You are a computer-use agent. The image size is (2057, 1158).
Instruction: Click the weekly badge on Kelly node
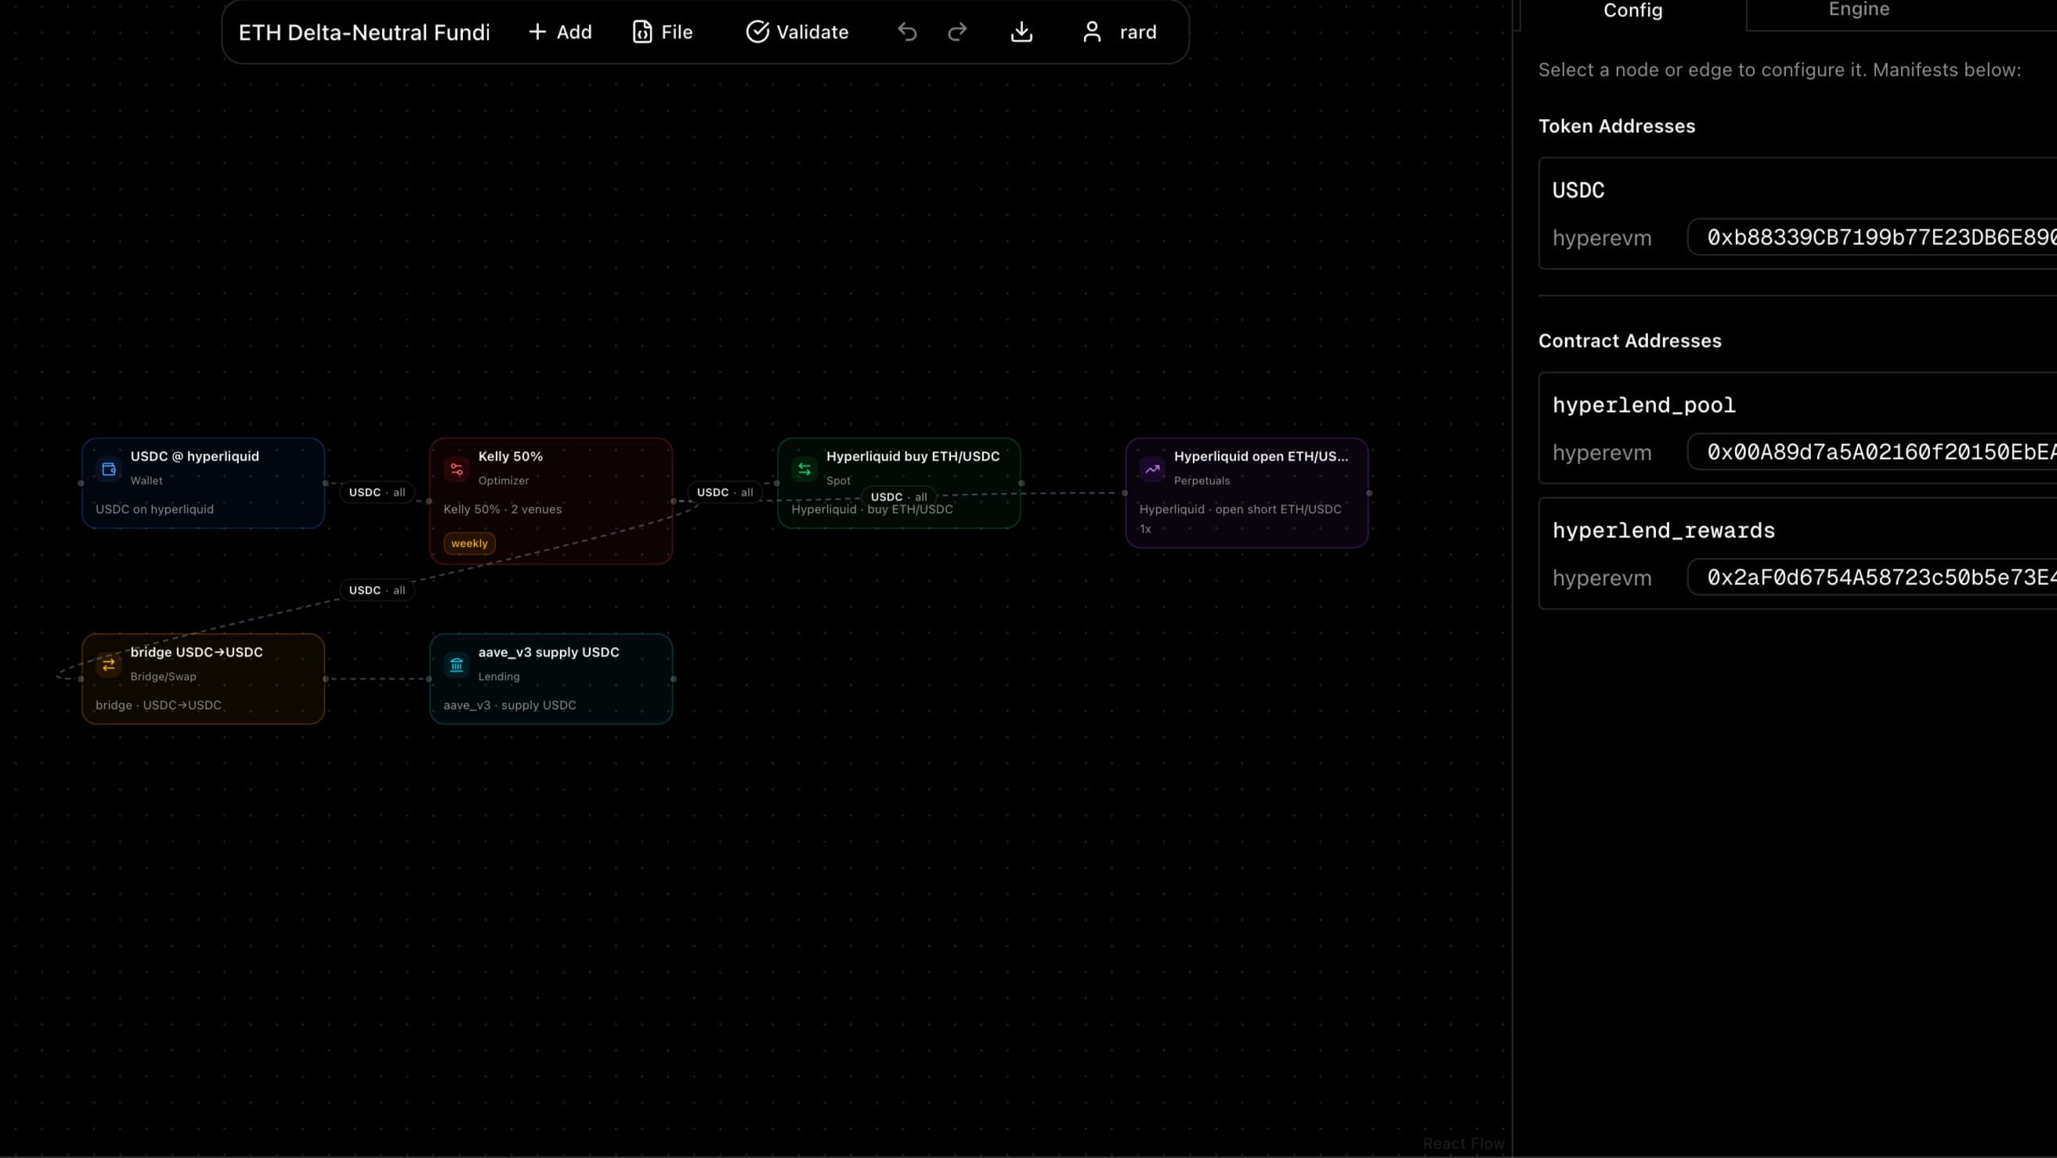[x=468, y=543]
